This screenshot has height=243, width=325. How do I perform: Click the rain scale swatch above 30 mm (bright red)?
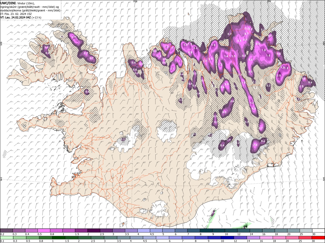[x=318, y=238]
